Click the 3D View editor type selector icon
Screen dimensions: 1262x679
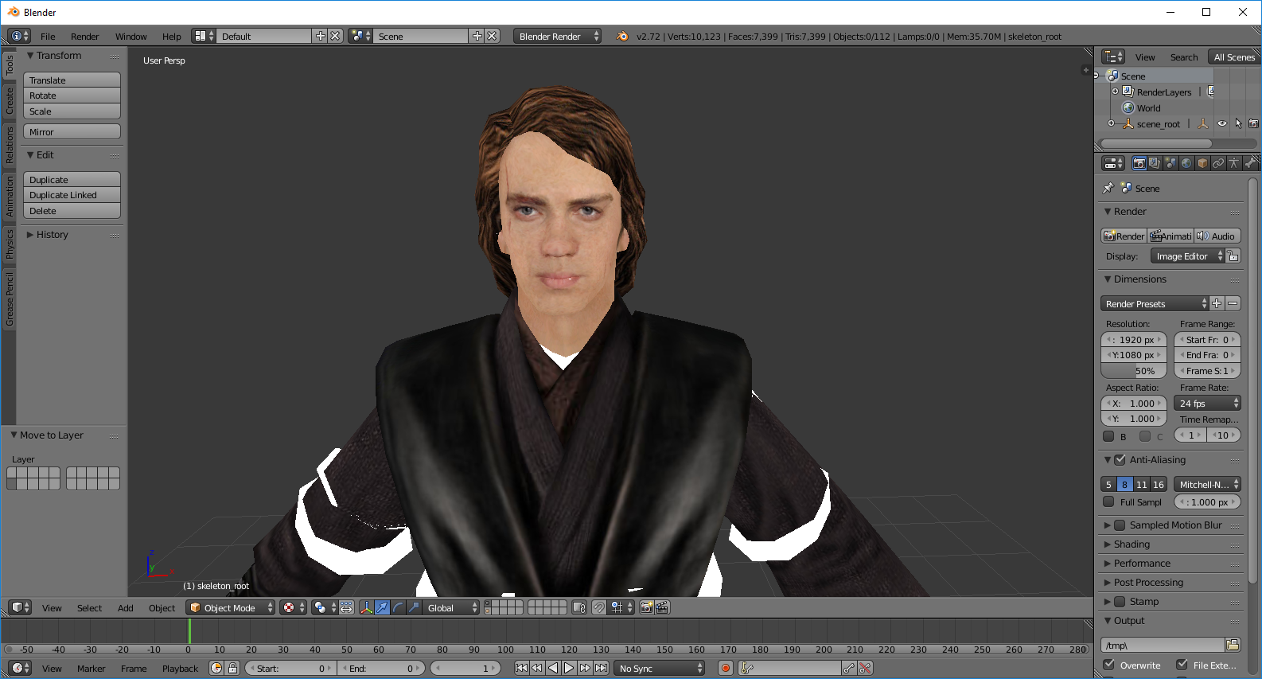[x=20, y=607]
